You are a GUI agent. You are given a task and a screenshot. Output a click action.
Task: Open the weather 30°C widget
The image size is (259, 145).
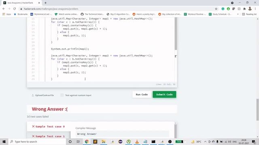[196, 141]
